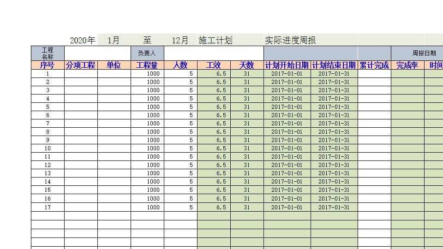443x249 pixels.
Task: Select the 1000 cell in row 12
Action: (147, 165)
